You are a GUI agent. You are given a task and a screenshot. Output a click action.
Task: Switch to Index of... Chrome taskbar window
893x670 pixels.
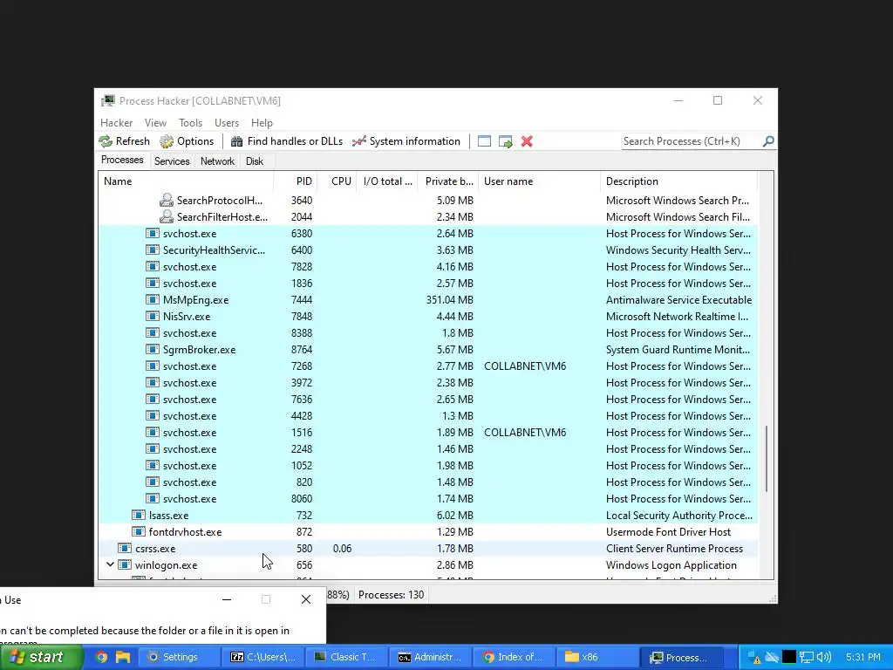[514, 657]
